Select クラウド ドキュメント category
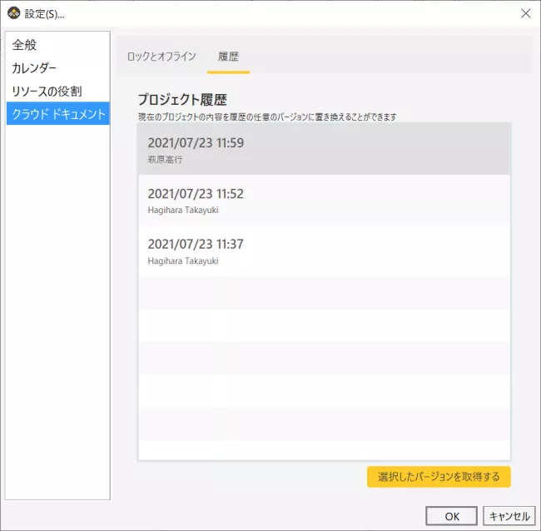The width and height of the screenshot is (541, 531). (x=58, y=113)
